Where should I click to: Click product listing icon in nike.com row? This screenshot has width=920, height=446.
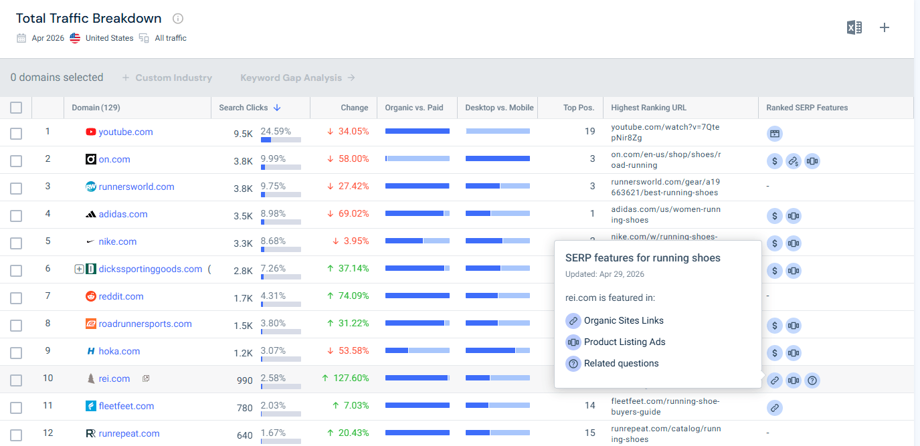[794, 243]
